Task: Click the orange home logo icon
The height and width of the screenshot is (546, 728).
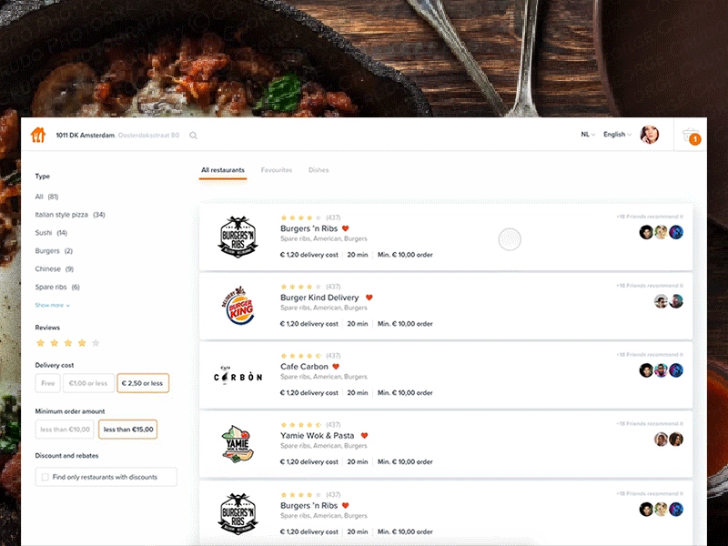Action: click(38, 135)
